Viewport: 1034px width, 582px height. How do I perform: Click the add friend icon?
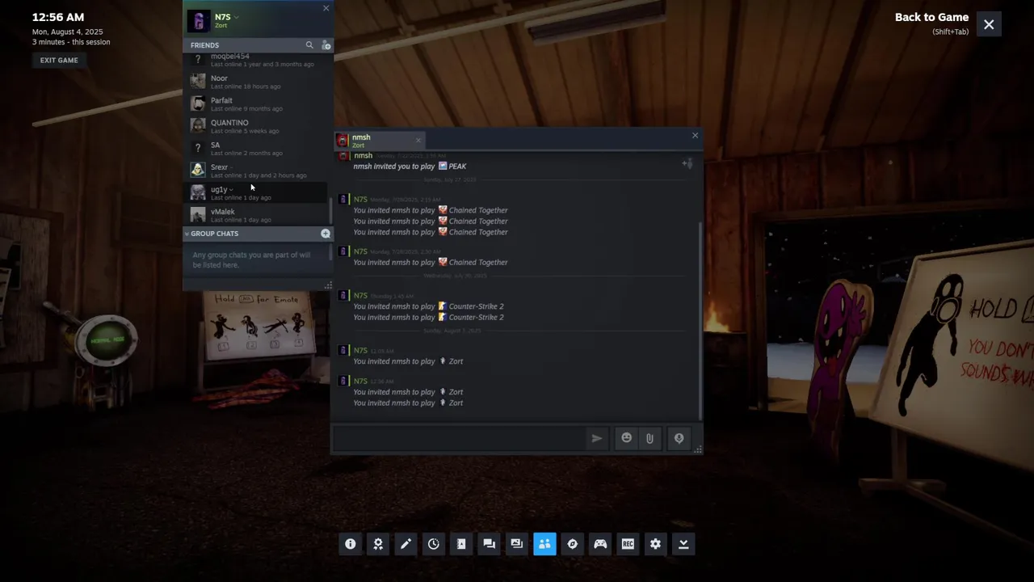click(x=326, y=45)
